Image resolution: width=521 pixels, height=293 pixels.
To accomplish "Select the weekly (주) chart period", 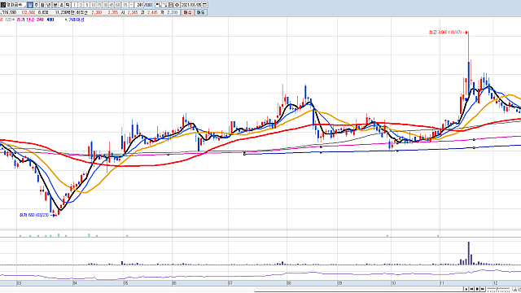I will click(36, 5).
